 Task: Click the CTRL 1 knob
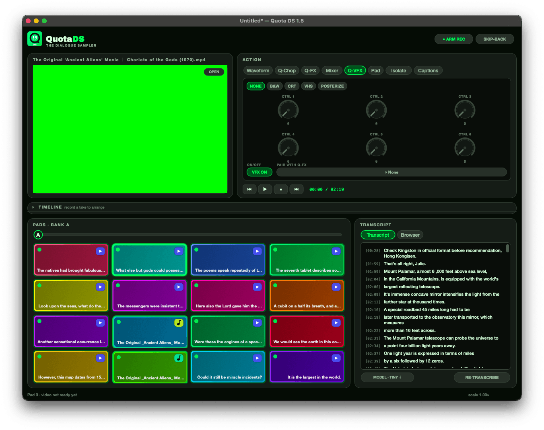[288, 110]
